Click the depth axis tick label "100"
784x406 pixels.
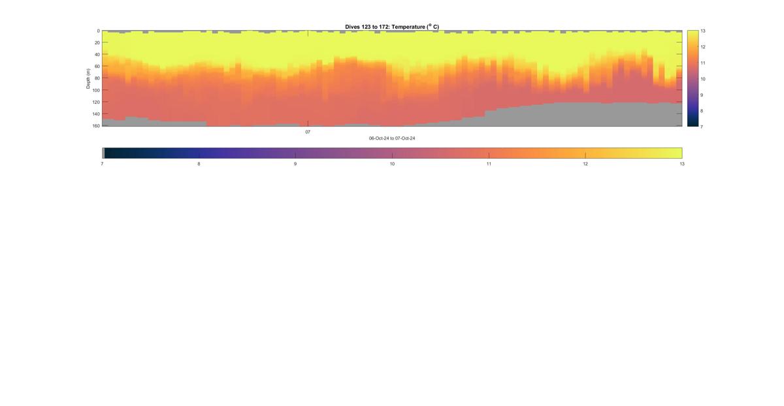point(95,90)
